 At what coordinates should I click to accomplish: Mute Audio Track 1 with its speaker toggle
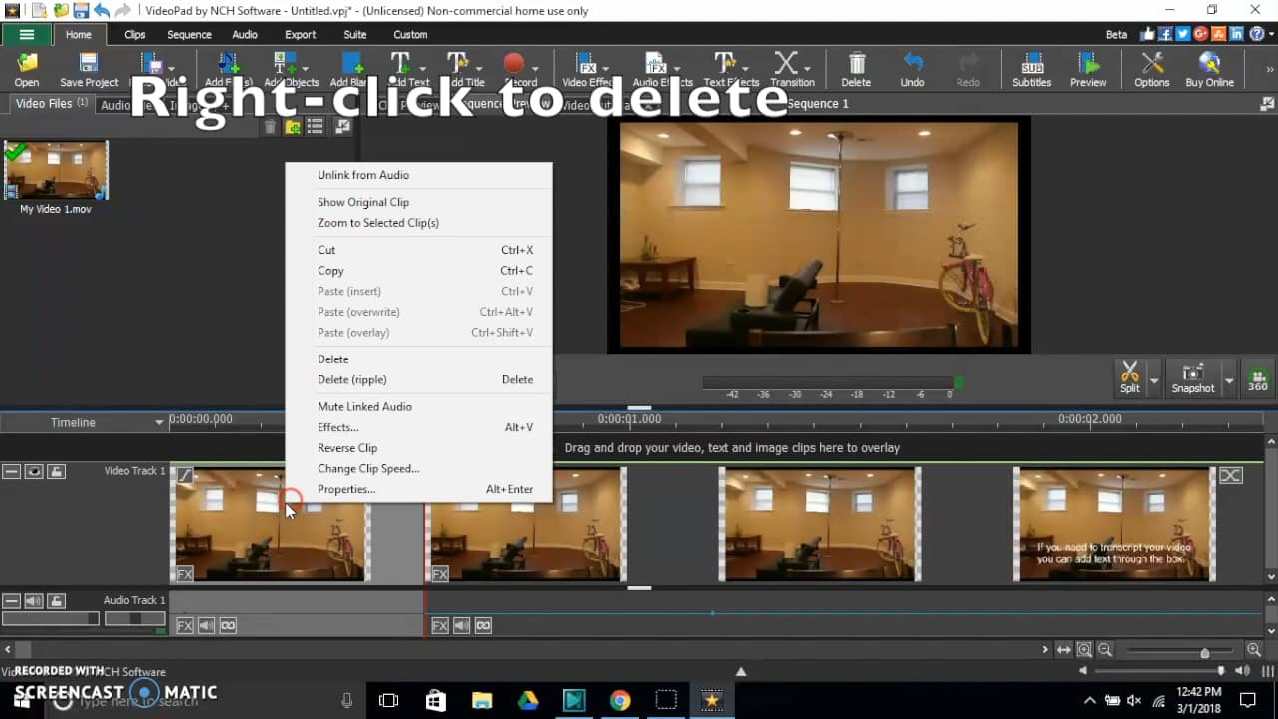(34, 601)
